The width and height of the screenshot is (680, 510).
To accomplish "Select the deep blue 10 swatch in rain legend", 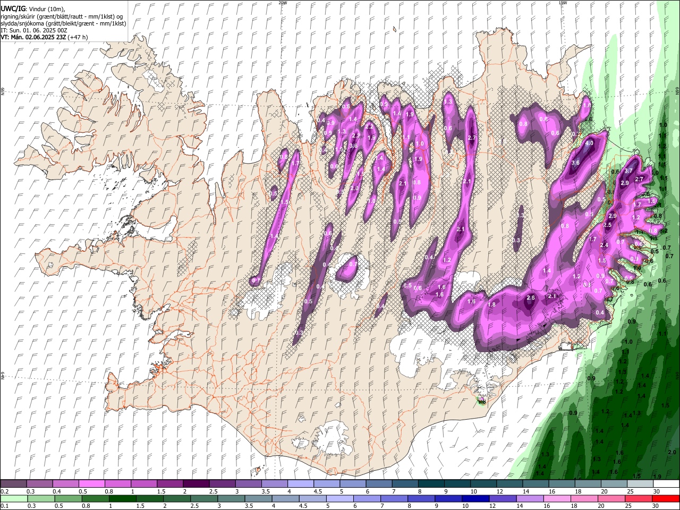I will [475, 498].
